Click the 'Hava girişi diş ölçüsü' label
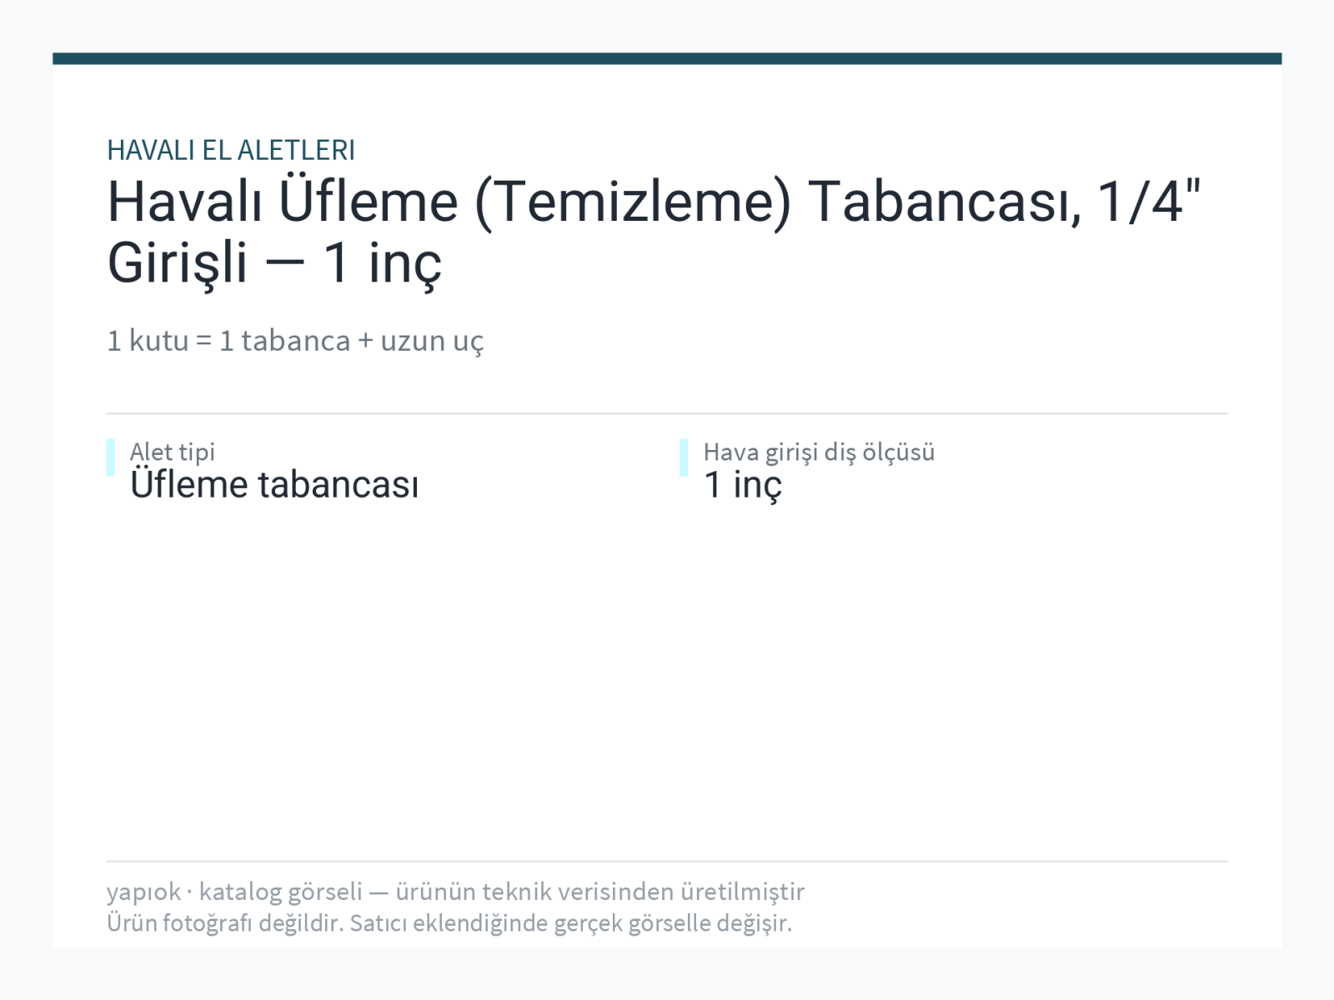The height and width of the screenshot is (1000, 1334). click(x=819, y=452)
